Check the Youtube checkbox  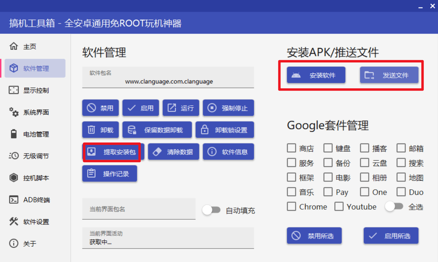click(339, 206)
